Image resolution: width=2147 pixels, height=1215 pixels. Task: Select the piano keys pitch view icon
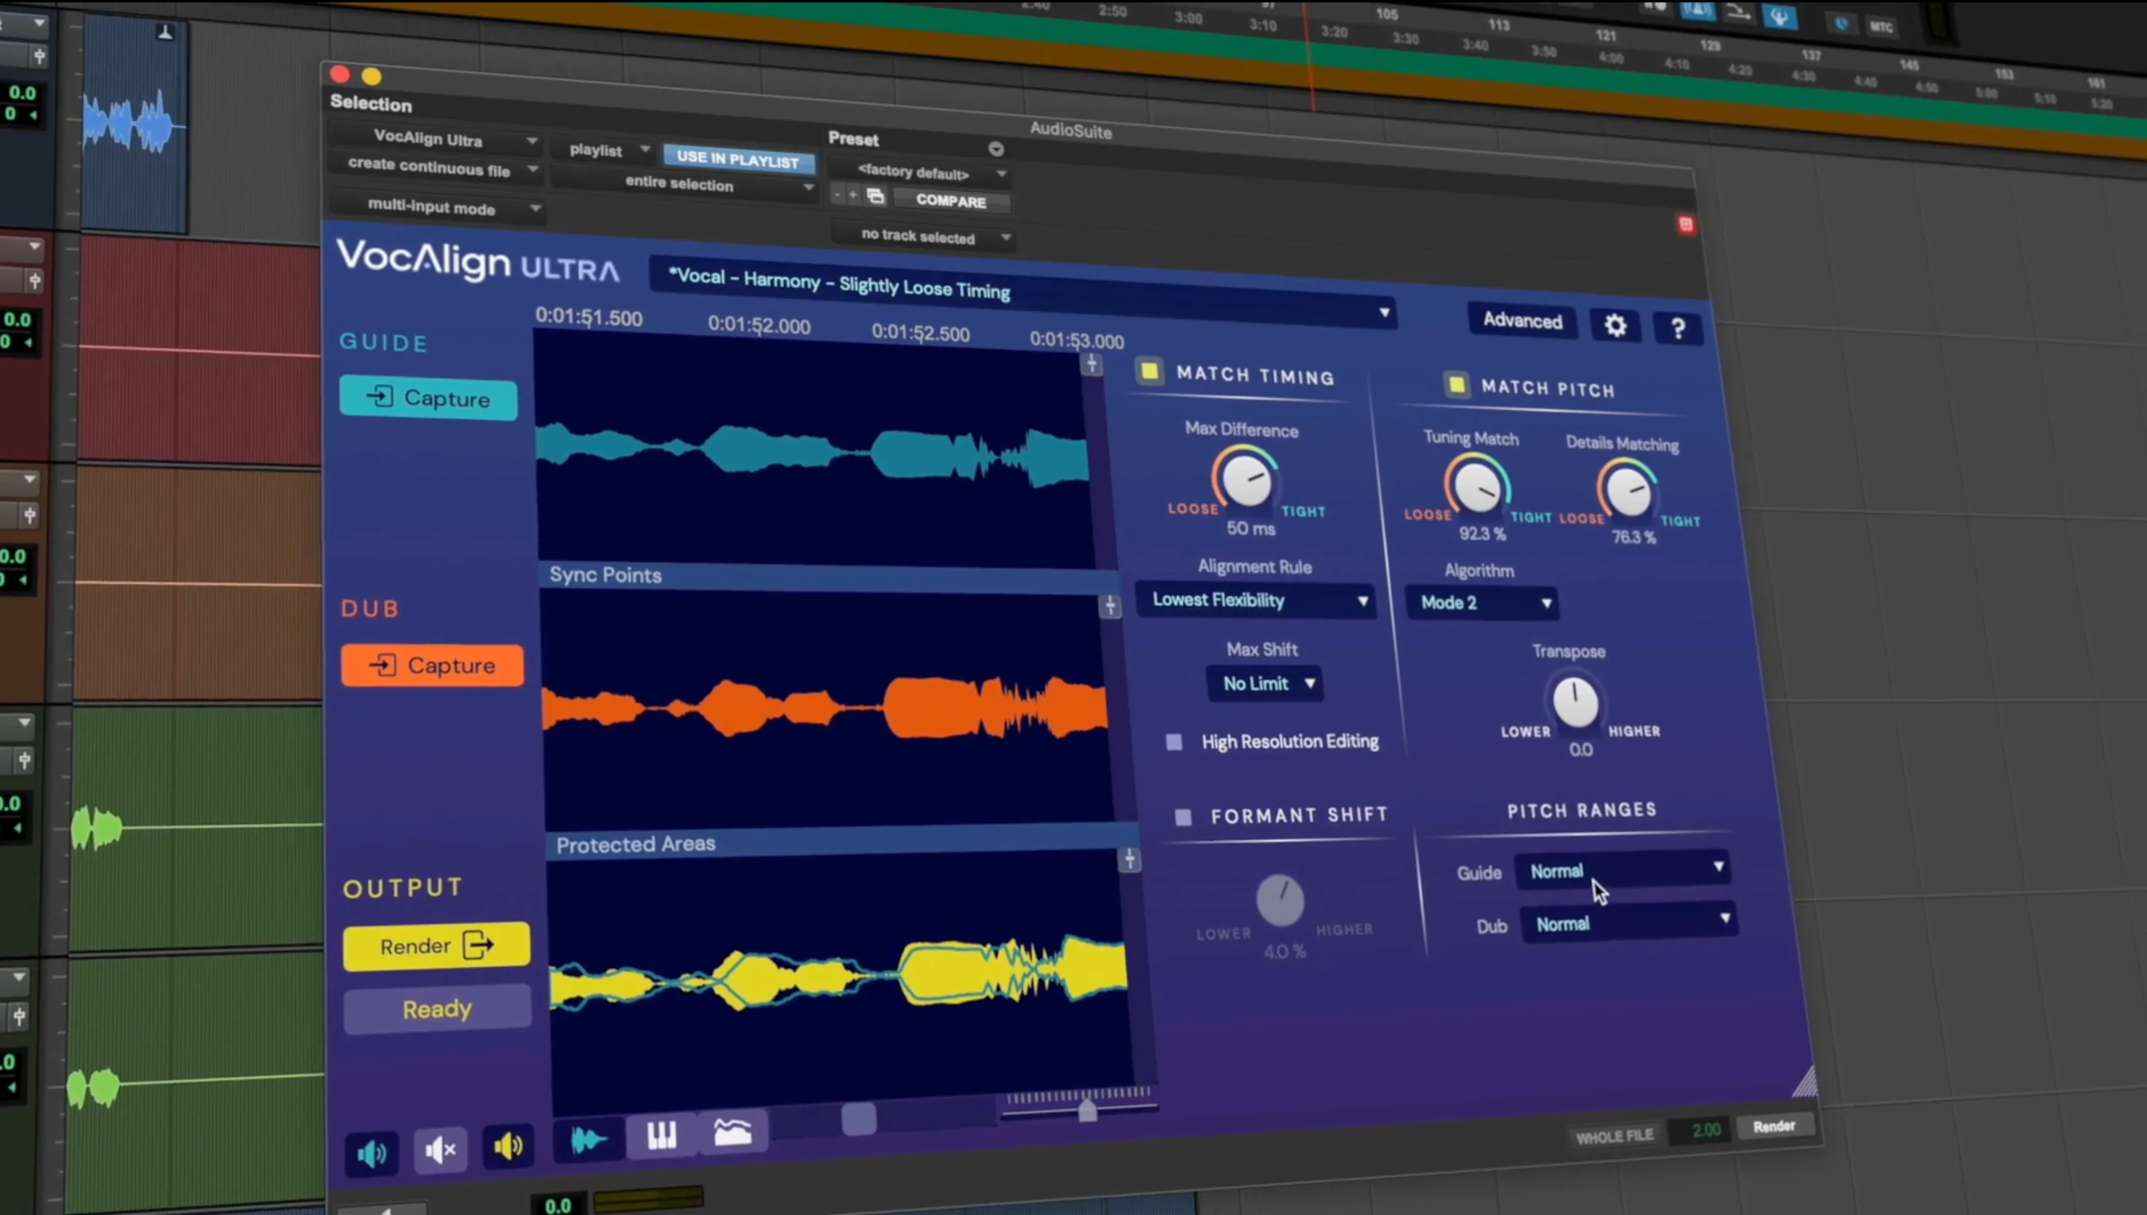[x=662, y=1135]
